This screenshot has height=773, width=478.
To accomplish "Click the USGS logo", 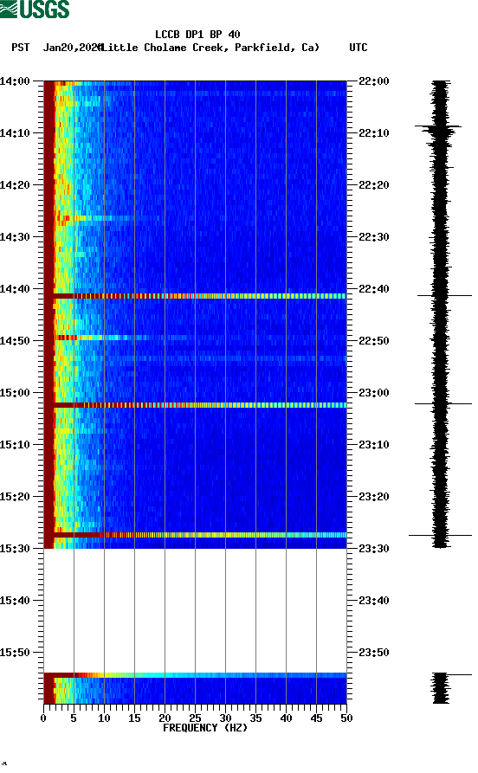I will coord(35,9).
